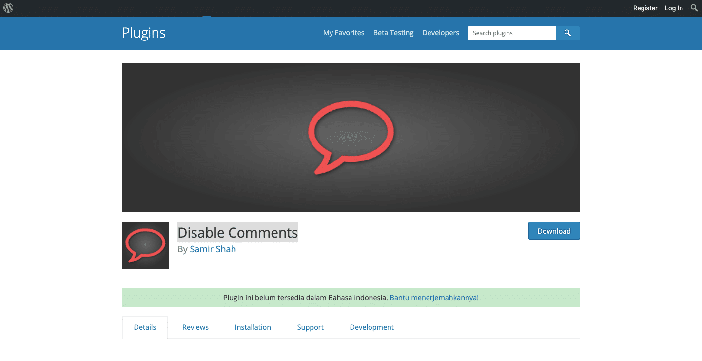
Task: Open Beta Testing navigation item
Action: 393,33
